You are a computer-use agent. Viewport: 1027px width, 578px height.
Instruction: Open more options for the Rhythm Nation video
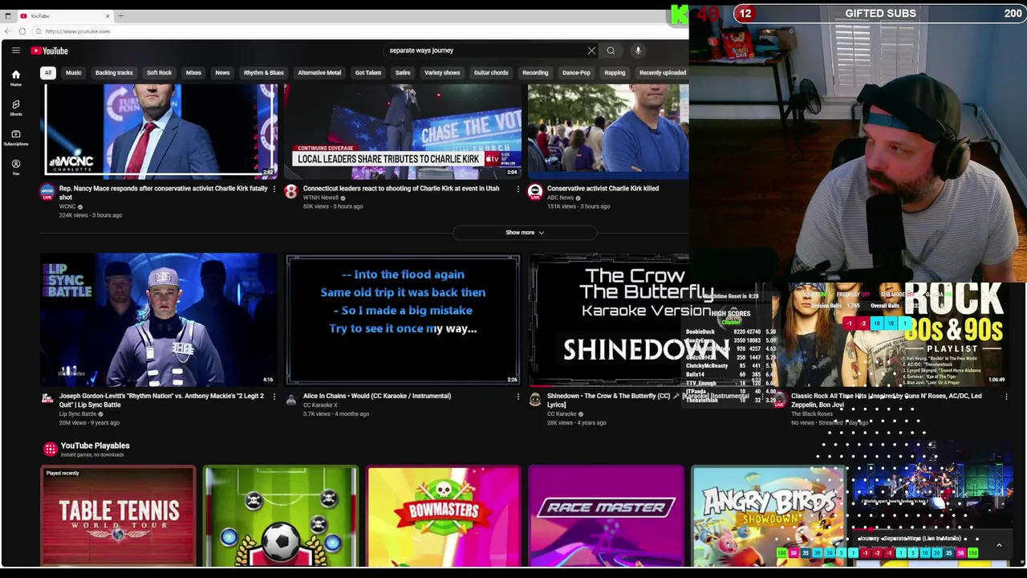pyautogui.click(x=274, y=397)
